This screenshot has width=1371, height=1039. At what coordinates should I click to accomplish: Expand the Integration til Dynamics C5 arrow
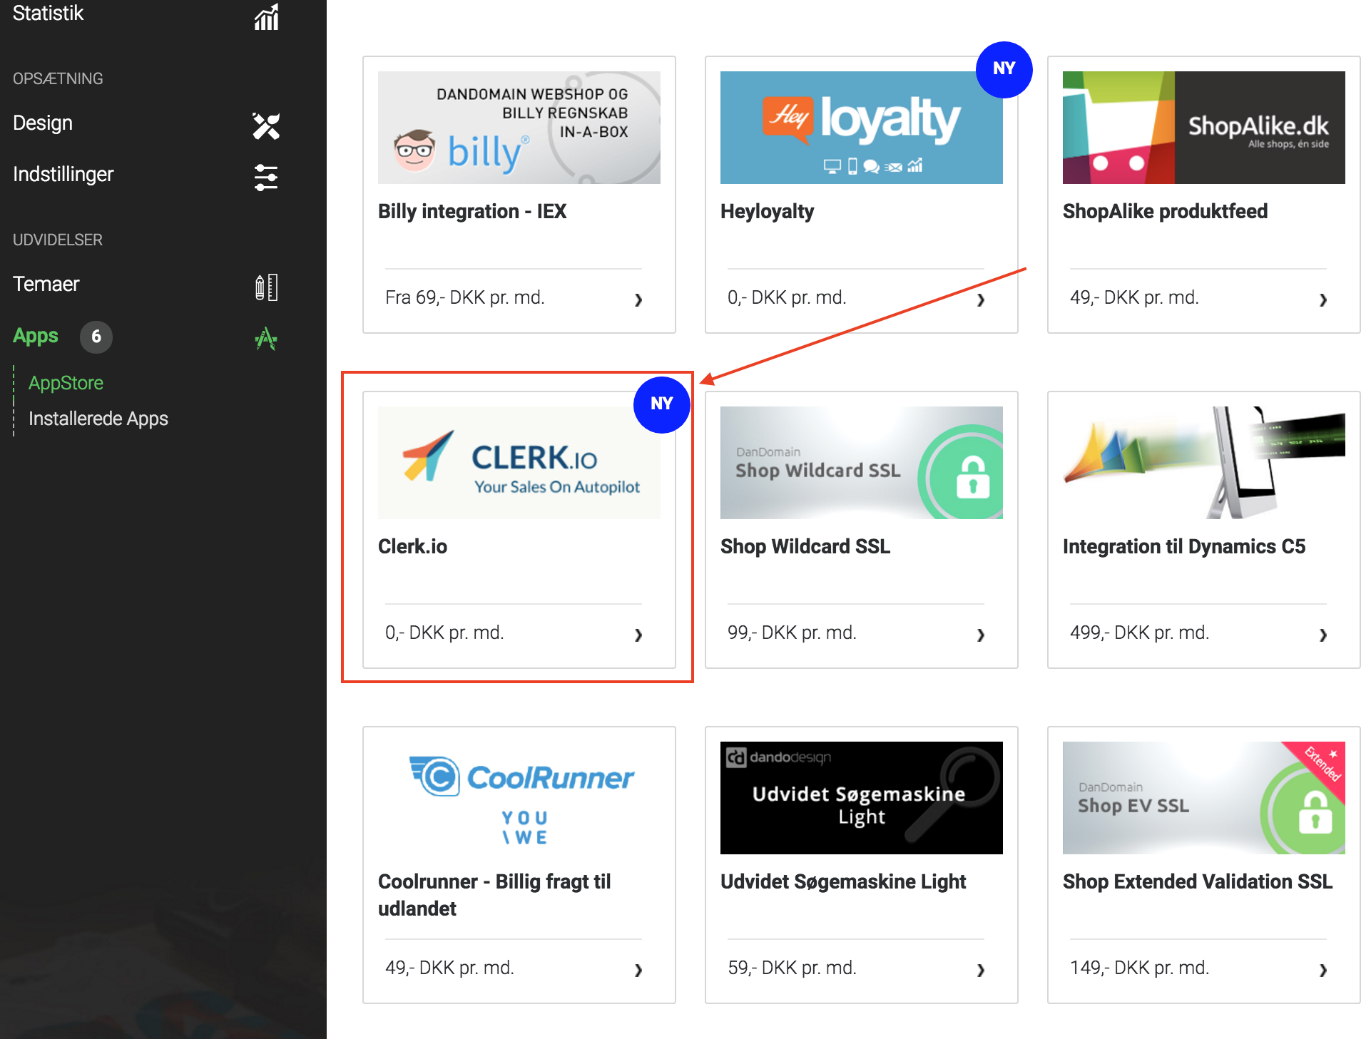(1323, 635)
